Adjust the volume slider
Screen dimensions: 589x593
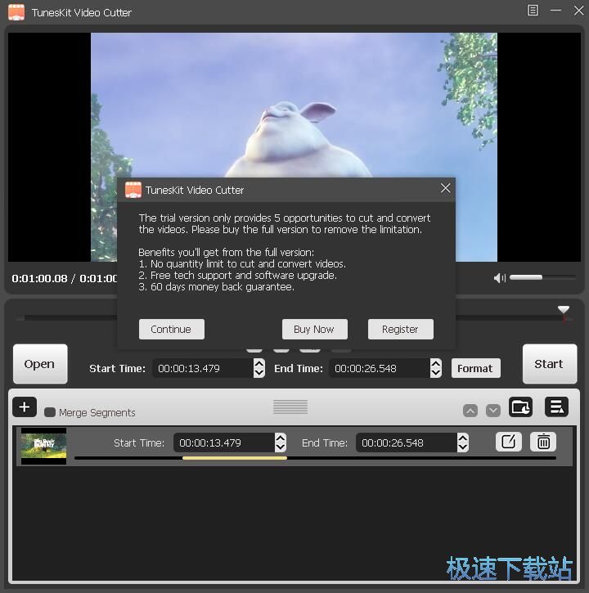click(542, 277)
